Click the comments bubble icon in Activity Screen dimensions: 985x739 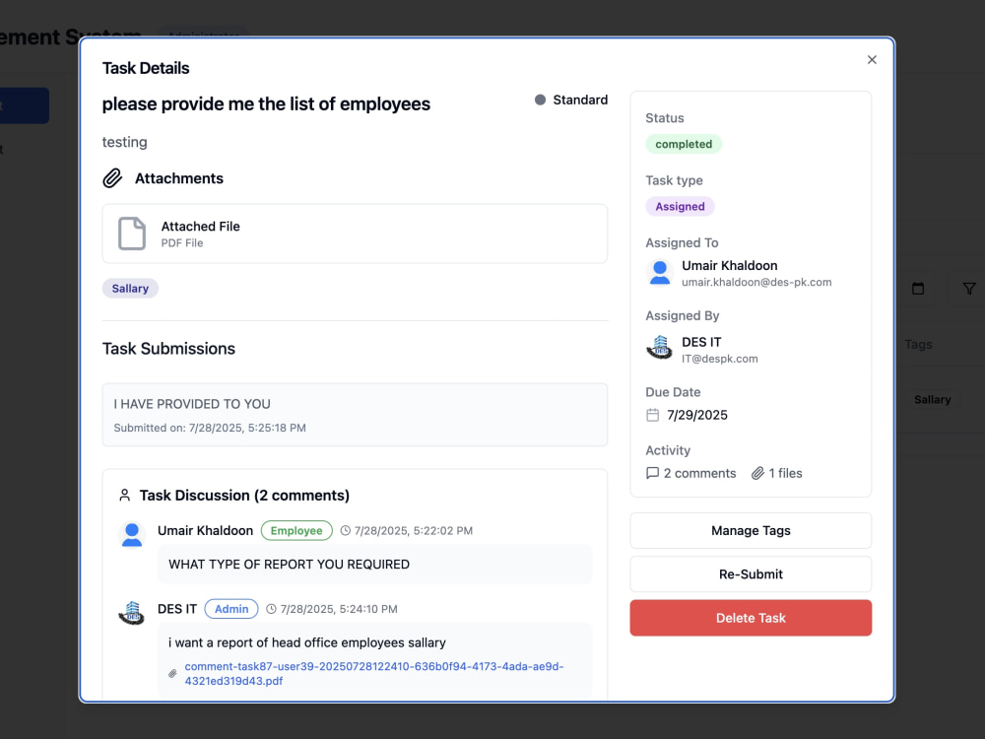653,473
